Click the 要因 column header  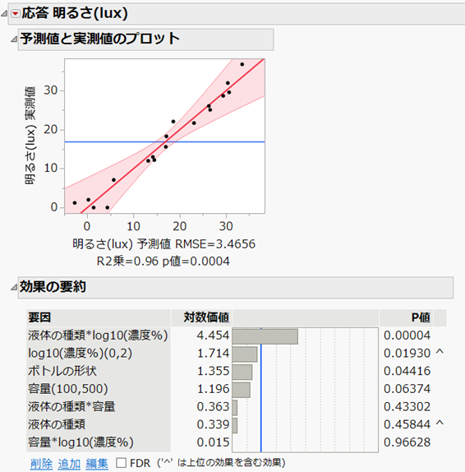(x=98, y=317)
